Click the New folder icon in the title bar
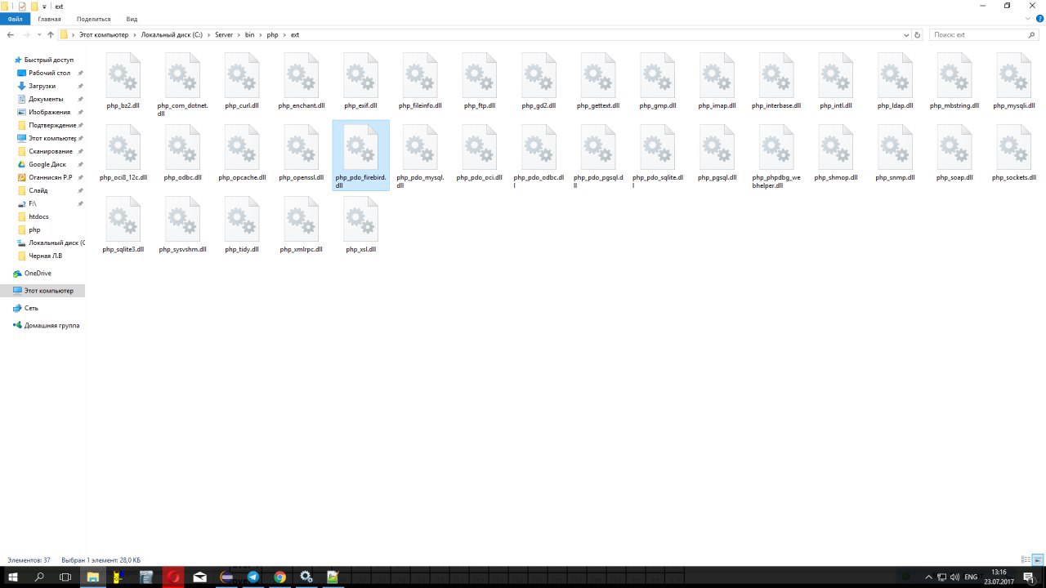The image size is (1046, 588). tap(34, 6)
